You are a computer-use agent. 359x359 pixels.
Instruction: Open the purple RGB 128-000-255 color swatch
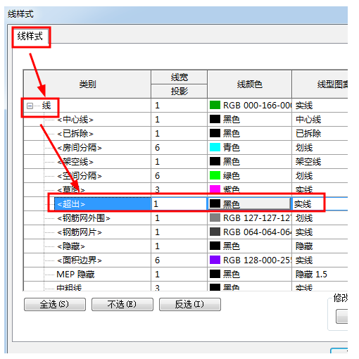[215, 260]
